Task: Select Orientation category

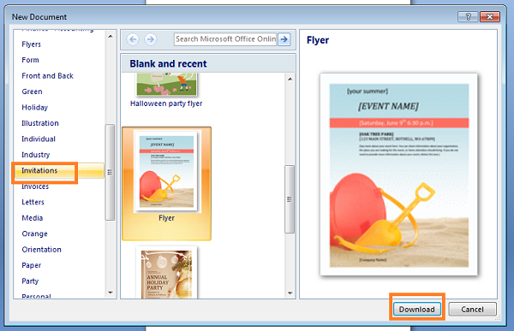Action: pyautogui.click(x=42, y=250)
